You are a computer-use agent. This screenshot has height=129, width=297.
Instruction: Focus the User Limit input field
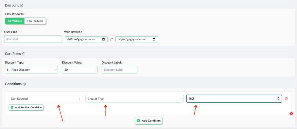33,39
